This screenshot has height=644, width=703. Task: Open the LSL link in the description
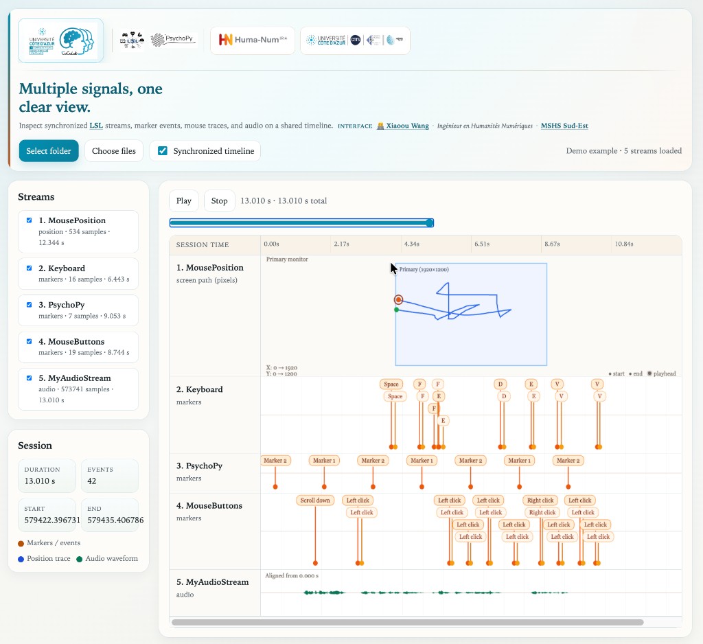(96, 126)
